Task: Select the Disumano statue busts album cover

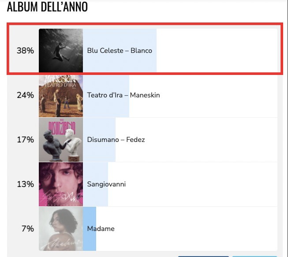Action: click(61, 140)
